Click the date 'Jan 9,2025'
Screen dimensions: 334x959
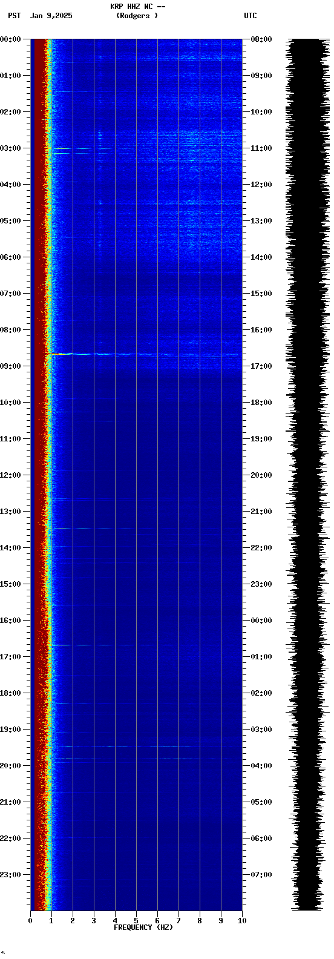[x=51, y=16]
